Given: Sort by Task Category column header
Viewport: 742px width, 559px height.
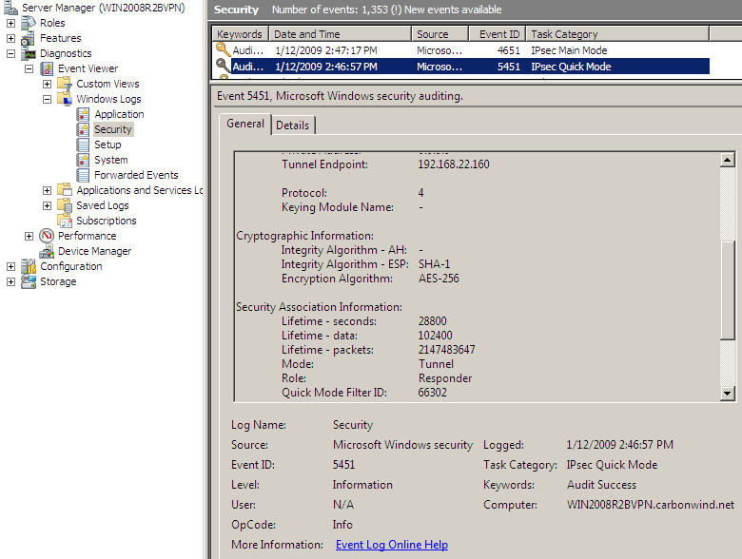Looking at the screenshot, I should [x=617, y=34].
